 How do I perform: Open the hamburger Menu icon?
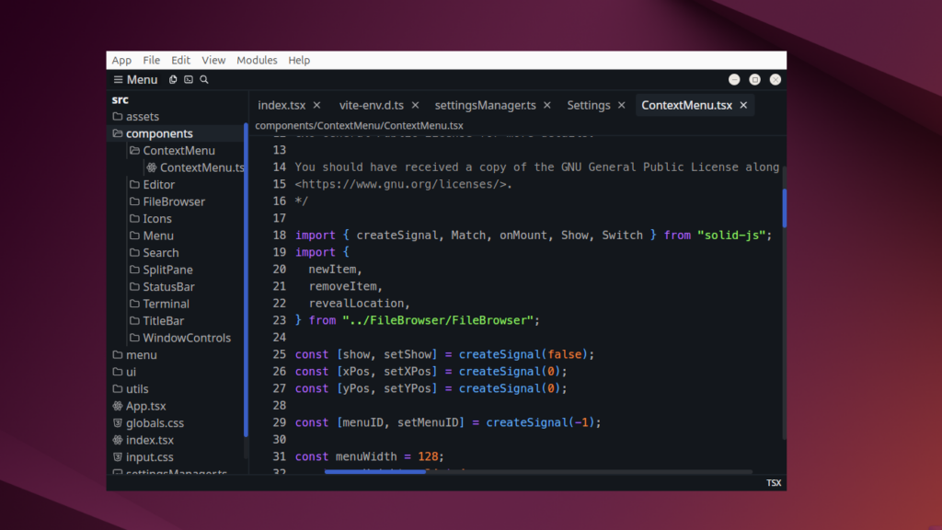tap(121, 80)
